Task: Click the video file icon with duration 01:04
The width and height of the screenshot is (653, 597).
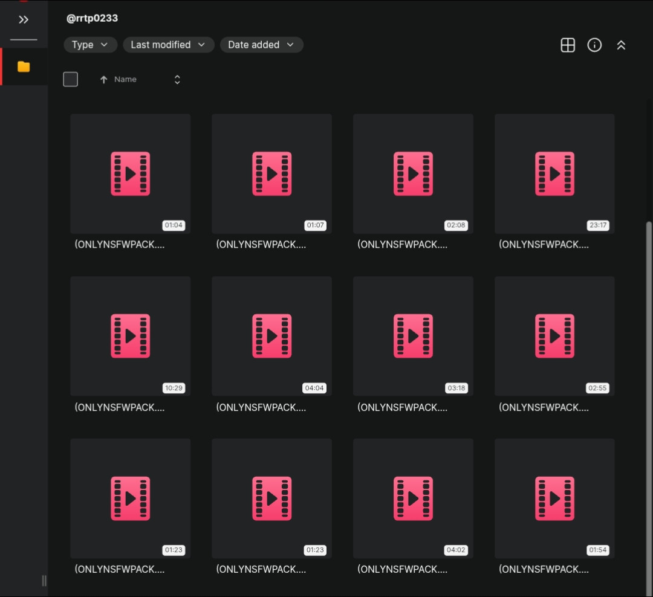Action: tap(130, 173)
